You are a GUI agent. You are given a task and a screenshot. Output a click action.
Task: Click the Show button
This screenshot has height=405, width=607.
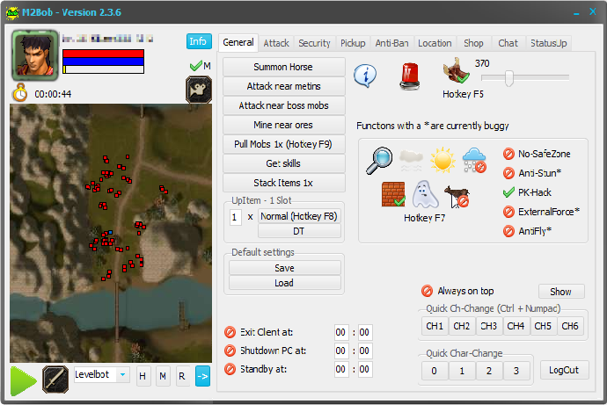pyautogui.click(x=561, y=292)
